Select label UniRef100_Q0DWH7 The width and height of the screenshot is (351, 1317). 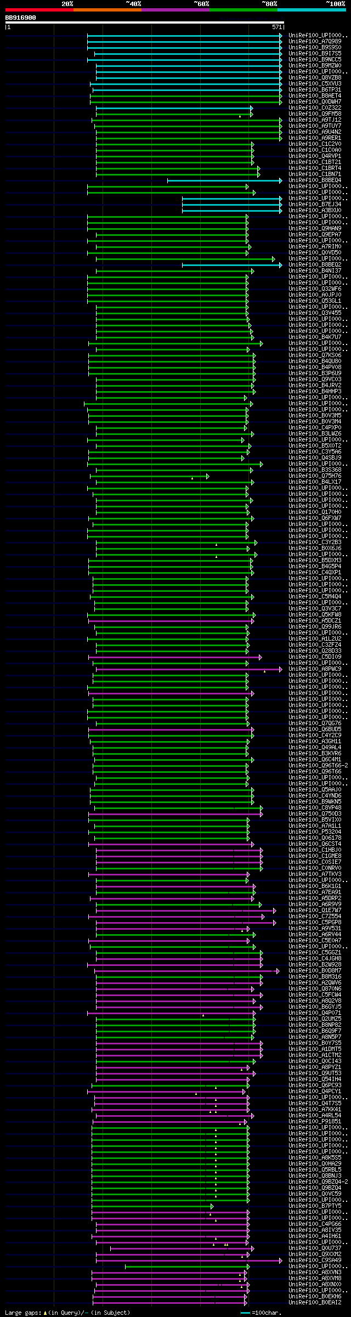tap(315, 101)
